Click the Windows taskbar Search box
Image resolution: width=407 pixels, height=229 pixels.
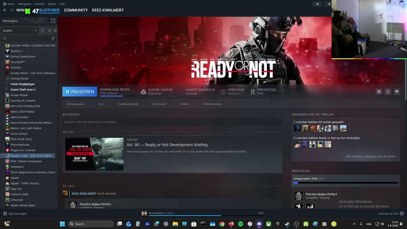(91, 224)
